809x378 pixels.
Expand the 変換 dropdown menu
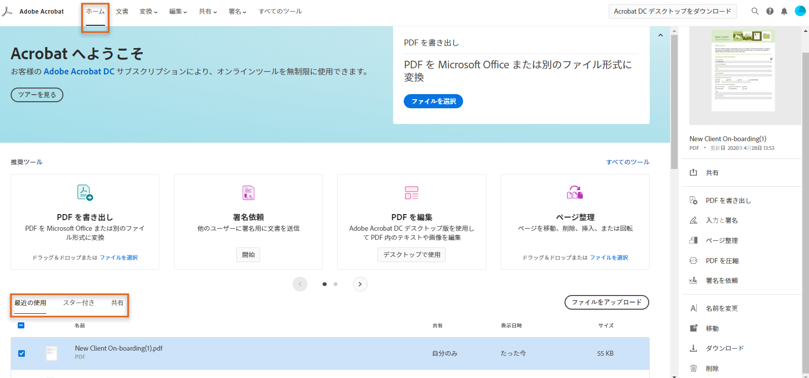click(x=149, y=11)
